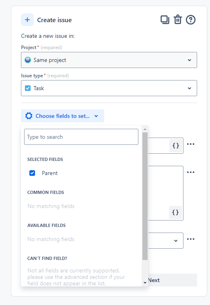Click the CAN'T FIND FIELD? heading
This screenshot has height=305, width=210.
(x=47, y=258)
